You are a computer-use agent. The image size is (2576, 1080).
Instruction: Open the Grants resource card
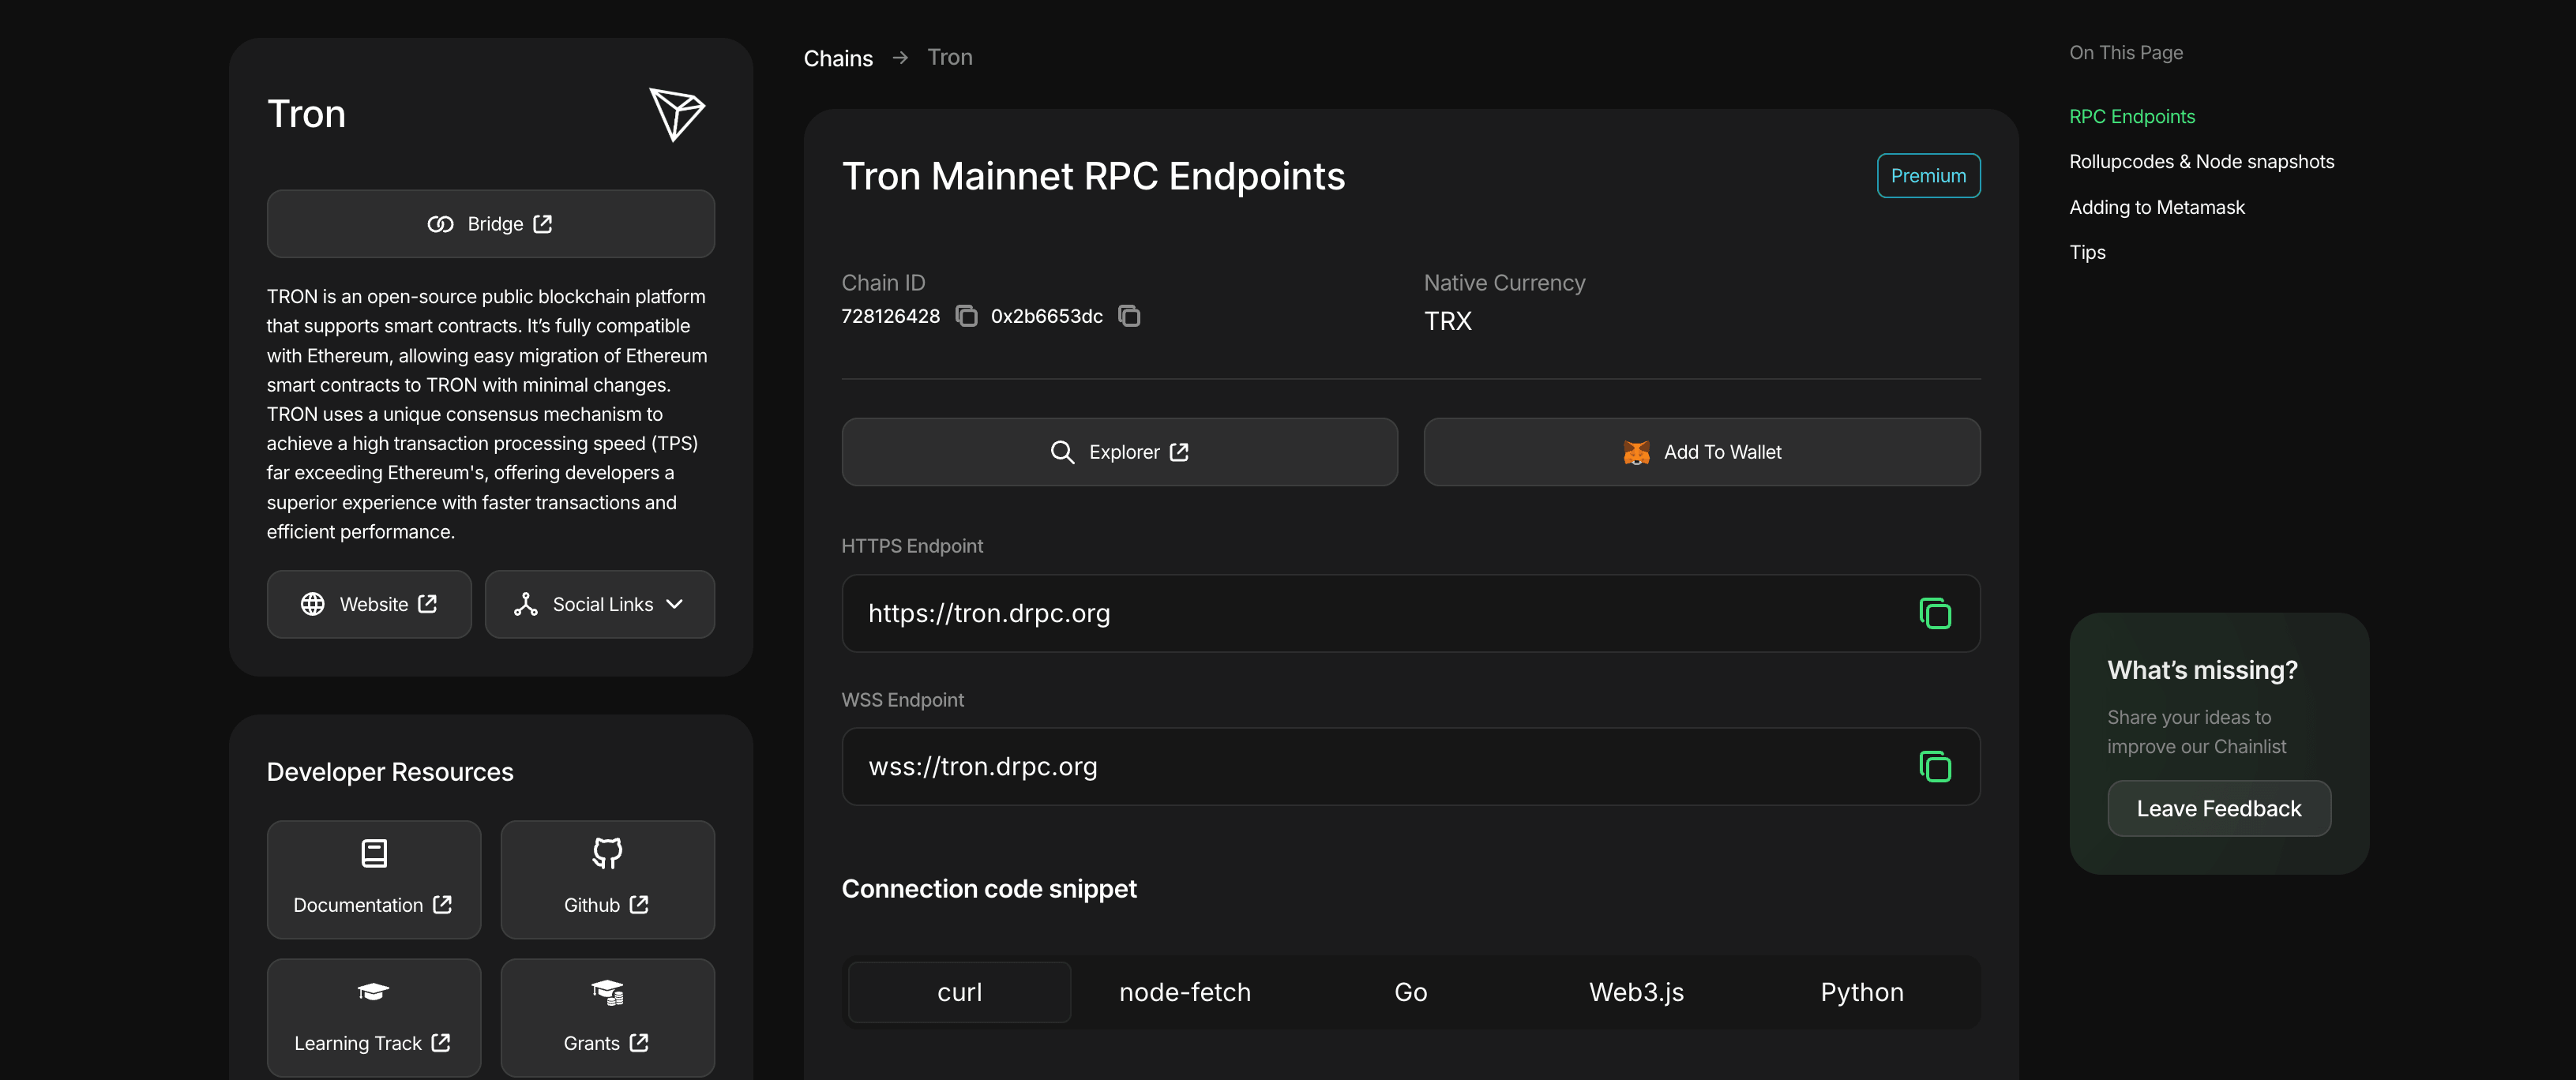pyautogui.click(x=607, y=1017)
